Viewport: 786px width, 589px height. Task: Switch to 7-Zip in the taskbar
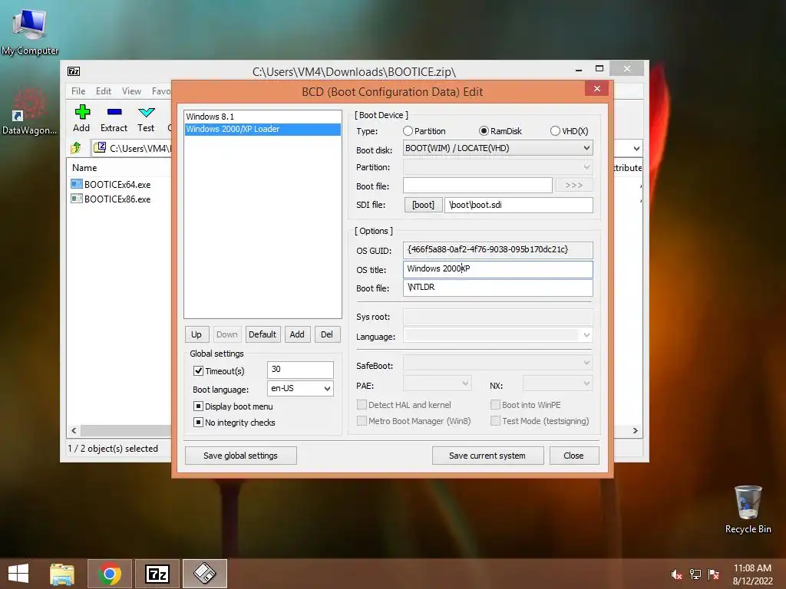pyautogui.click(x=157, y=574)
